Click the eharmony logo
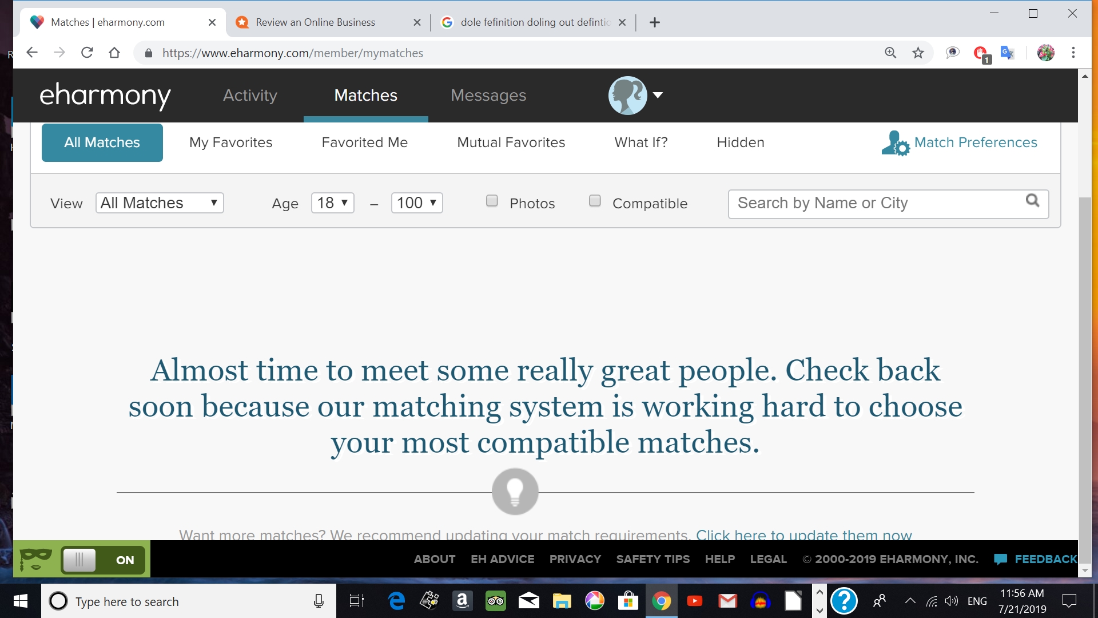Screen dimensions: 1098x618 click(105, 96)
